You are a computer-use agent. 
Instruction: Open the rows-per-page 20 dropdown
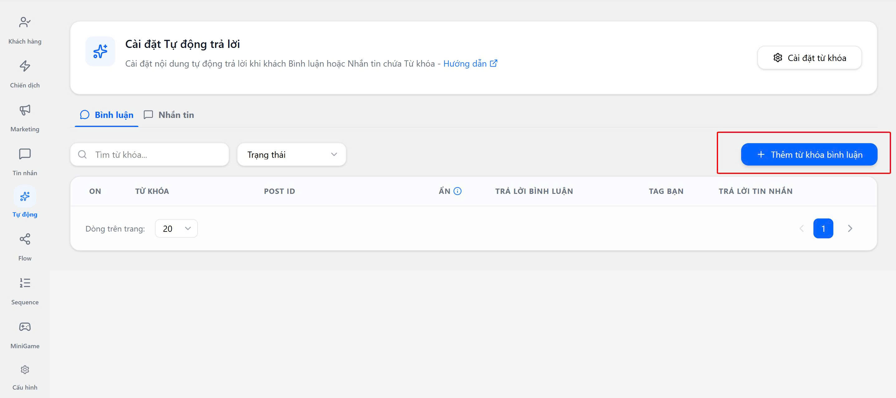pyautogui.click(x=176, y=228)
